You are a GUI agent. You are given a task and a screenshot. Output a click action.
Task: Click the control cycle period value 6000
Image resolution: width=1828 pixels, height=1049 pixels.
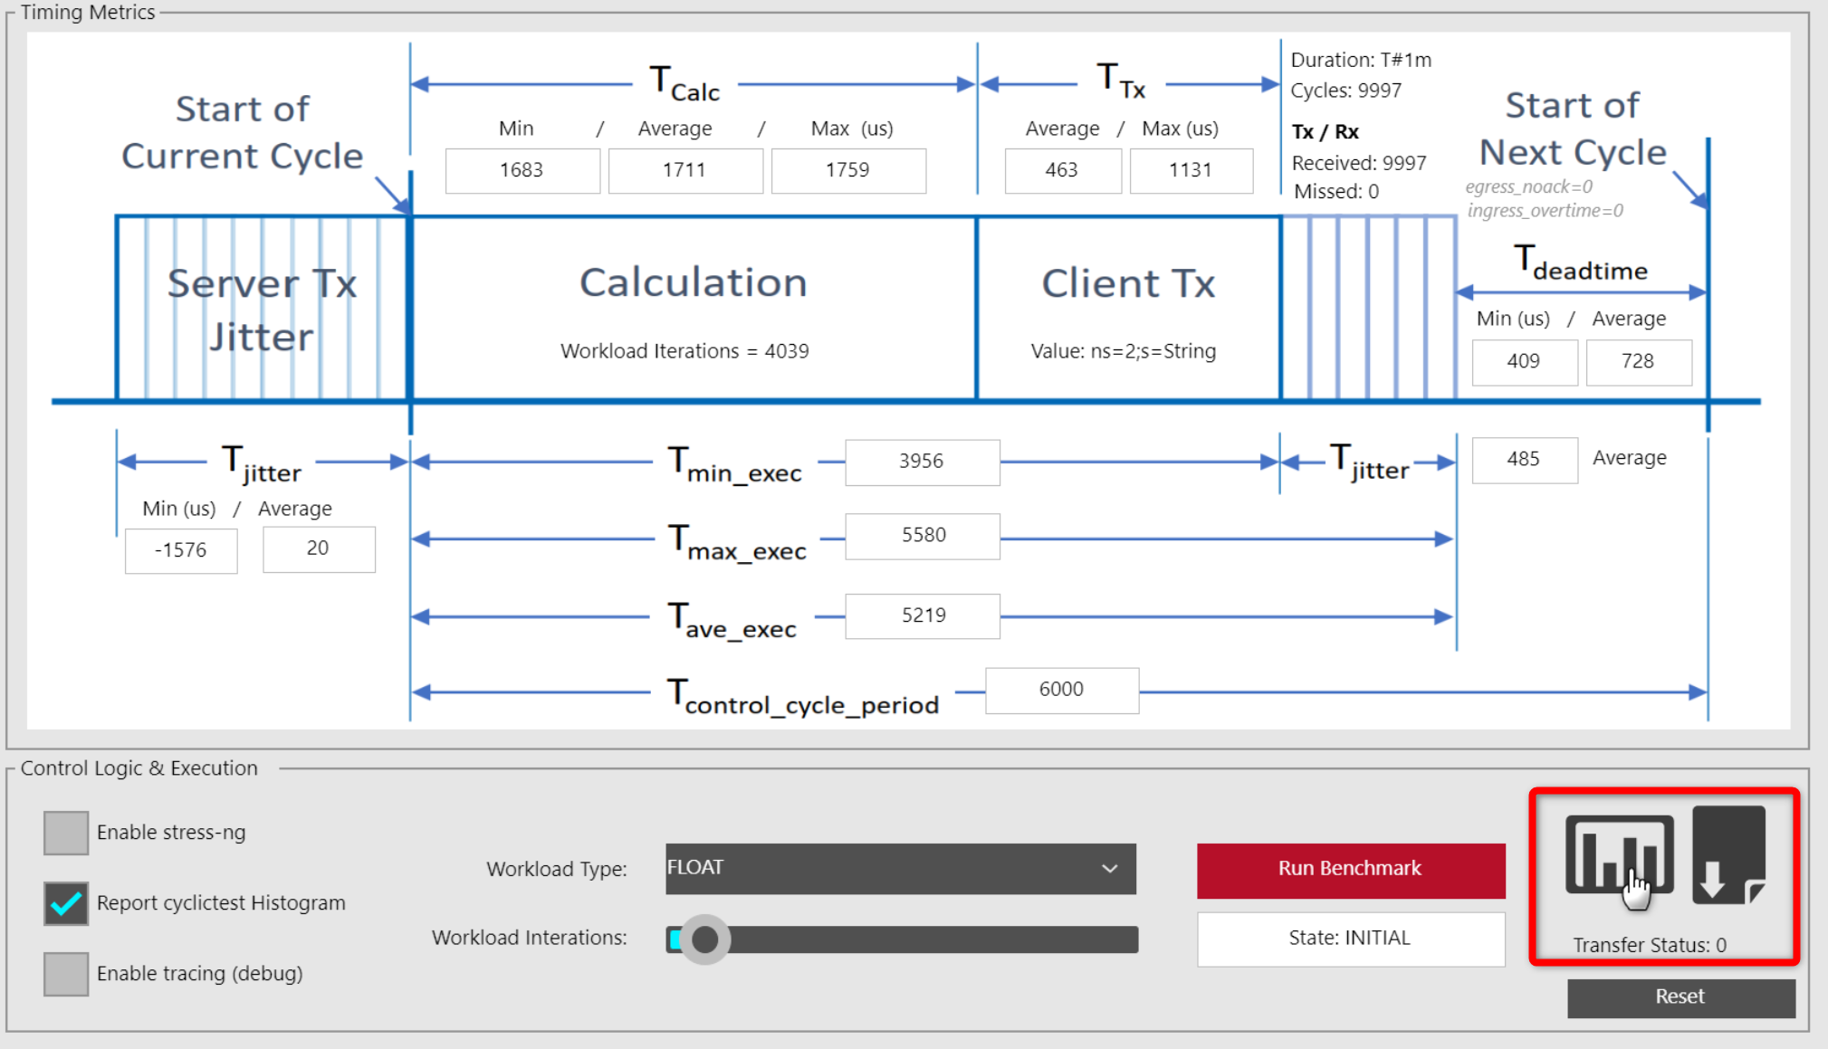pos(1062,691)
